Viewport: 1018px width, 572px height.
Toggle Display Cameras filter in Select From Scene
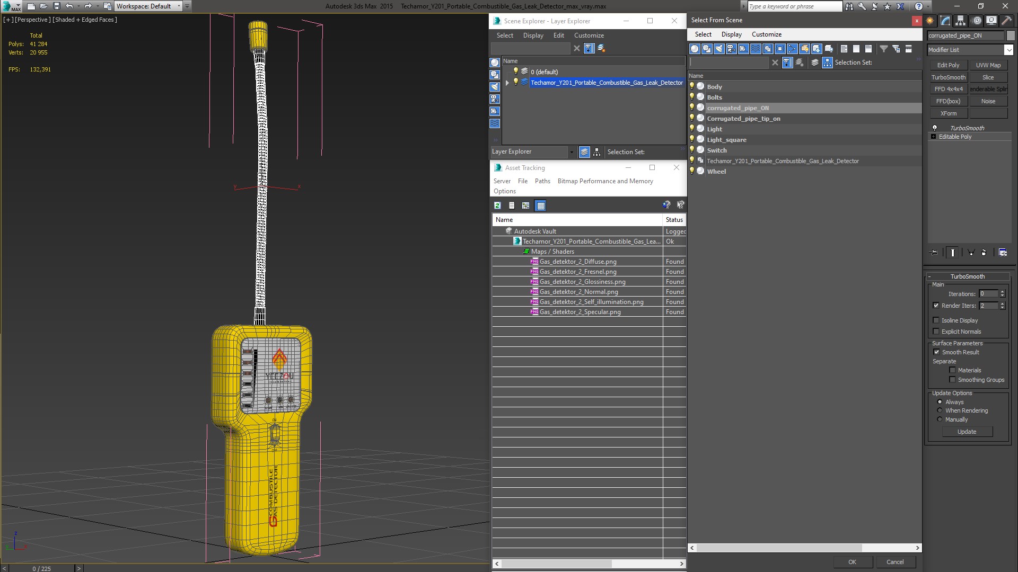click(731, 49)
